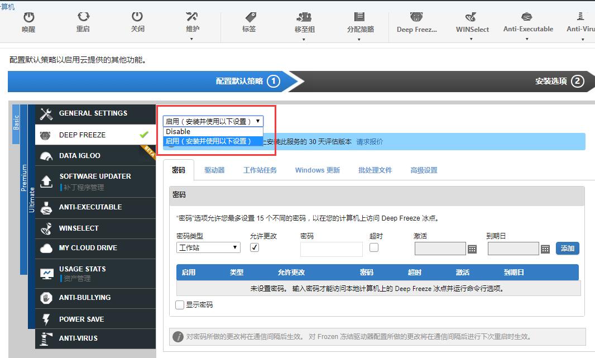Enable the 超时 timeout checkbox
The height and width of the screenshot is (358, 595).
pos(374,247)
